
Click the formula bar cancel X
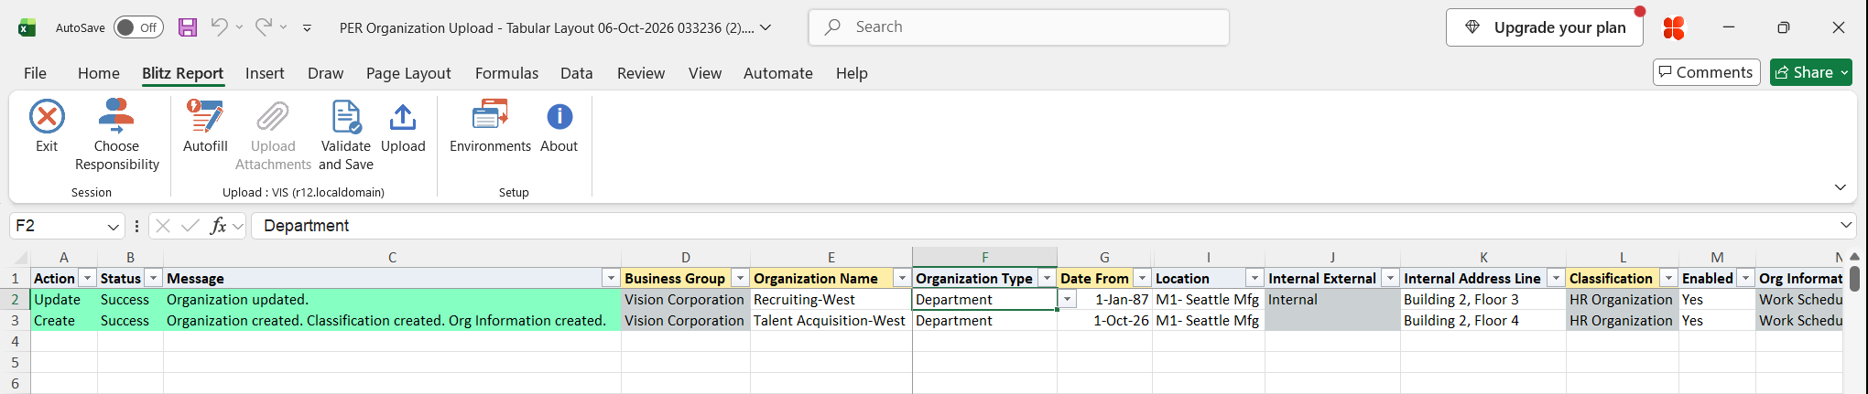[x=163, y=226]
